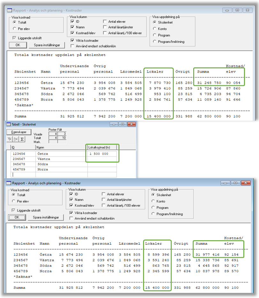
Task: Enable Antal lärartjänster in lower Rapport window
Action: pos(103,200)
